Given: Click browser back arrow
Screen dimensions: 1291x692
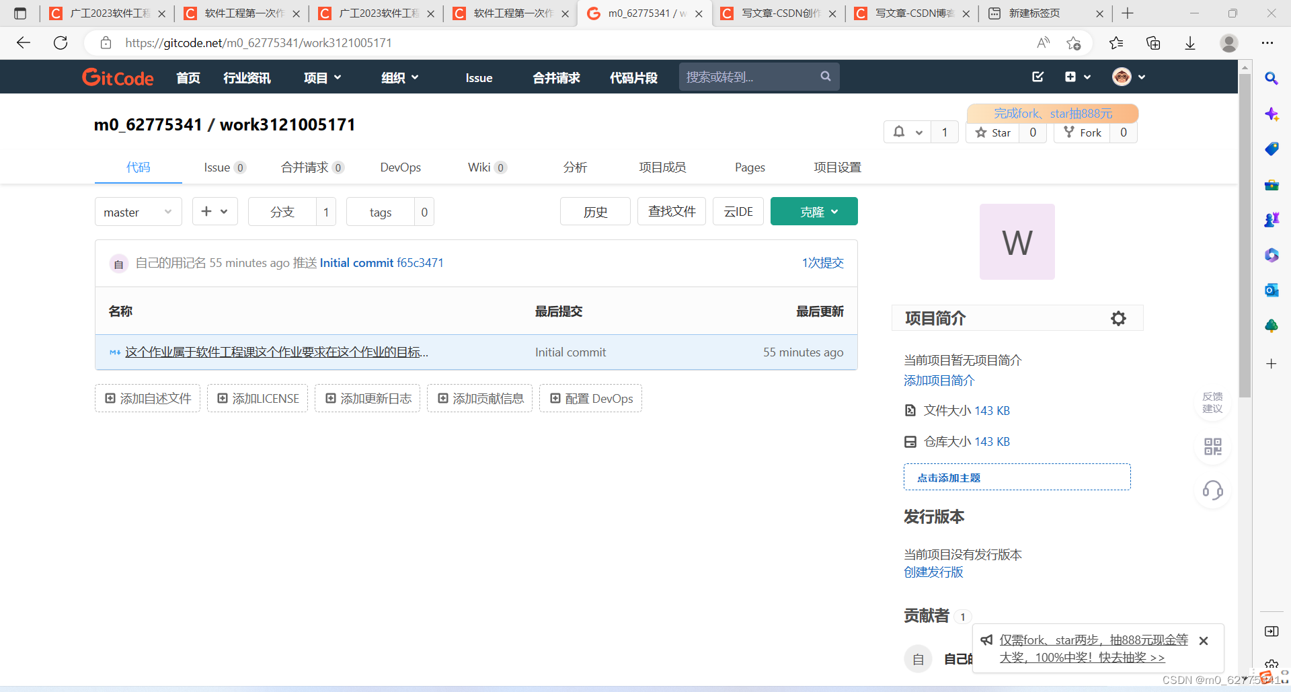Looking at the screenshot, I should (24, 43).
